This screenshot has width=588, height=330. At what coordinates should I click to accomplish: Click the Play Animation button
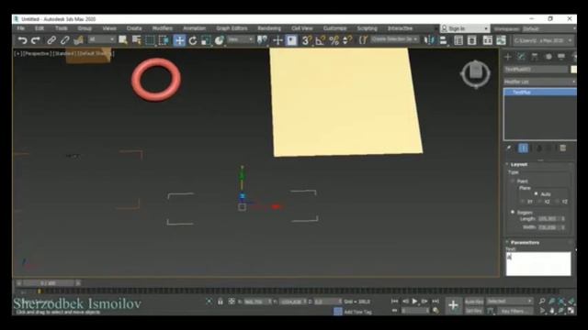click(414, 302)
